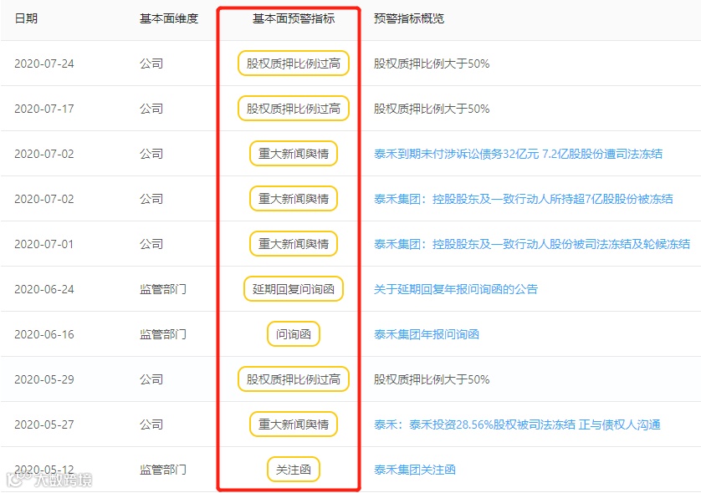Click 股权质押比例过高 tag in 2020-07-24 row
Screen dimensions: 701x493
click(294, 64)
